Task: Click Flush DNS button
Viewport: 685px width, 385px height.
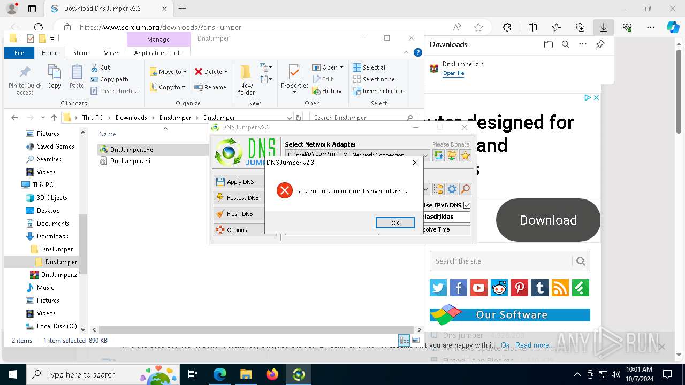Action: (245, 214)
